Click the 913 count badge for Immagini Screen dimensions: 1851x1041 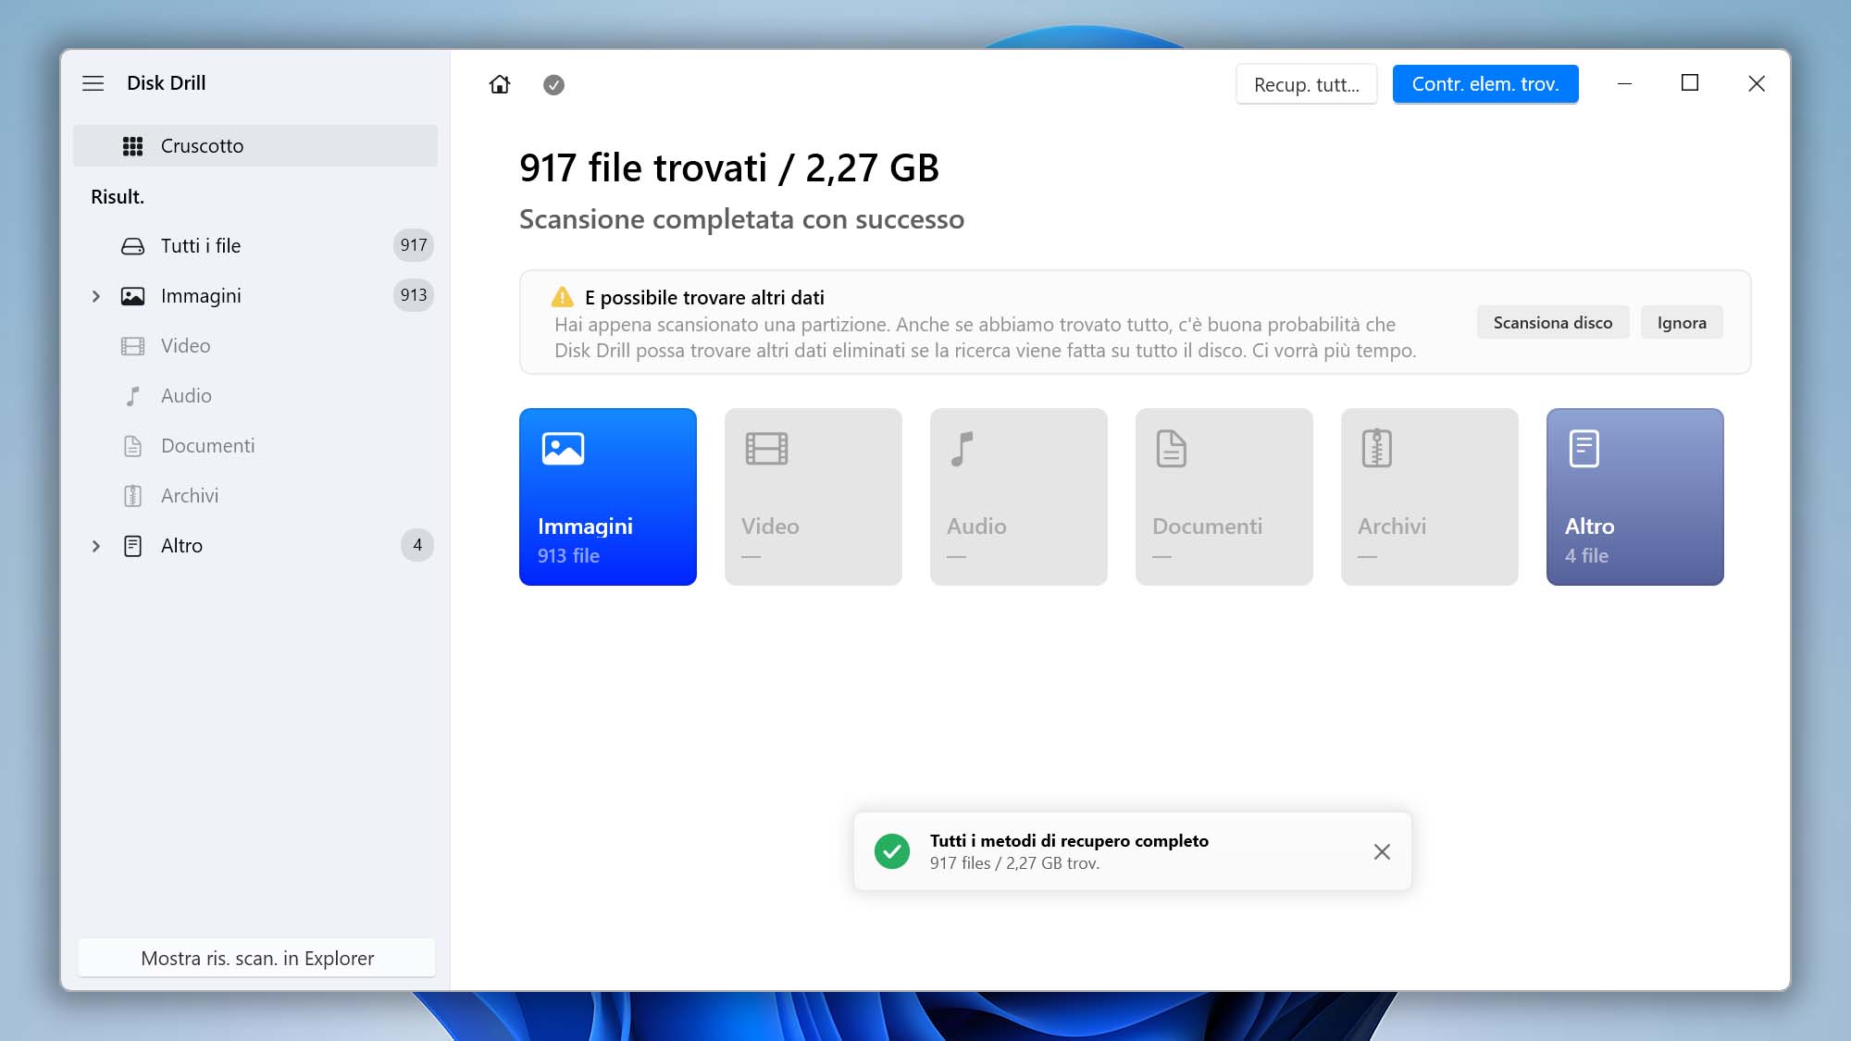coord(414,295)
